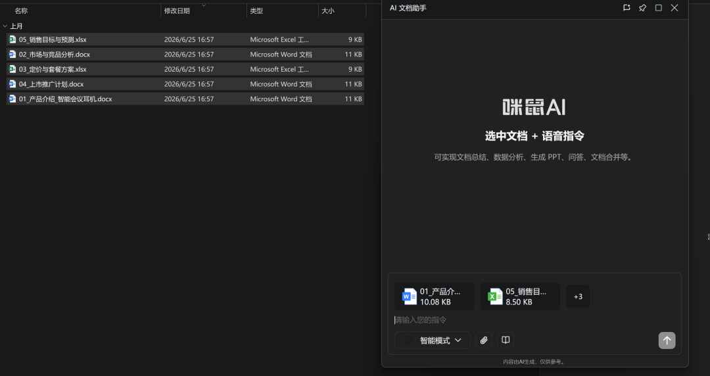This screenshot has height=376, width=710.
Task: Select file 02_市场与竞品分析.docx
Action: pos(185,55)
